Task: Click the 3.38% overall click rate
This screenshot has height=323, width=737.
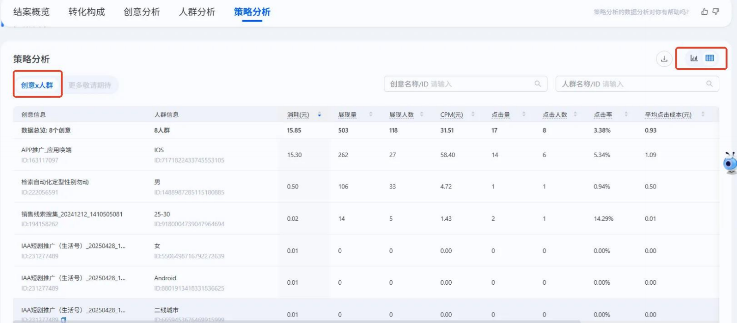Action: (x=602, y=131)
